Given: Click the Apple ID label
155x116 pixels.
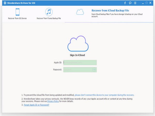Looking at the screenshot, I should 58,63.
